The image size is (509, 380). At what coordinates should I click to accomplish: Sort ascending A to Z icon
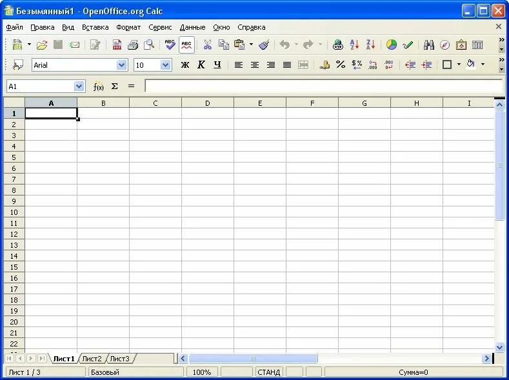point(354,45)
